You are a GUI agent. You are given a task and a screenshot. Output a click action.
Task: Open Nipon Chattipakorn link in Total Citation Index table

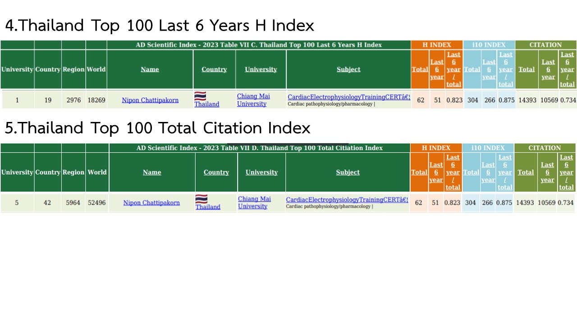tap(151, 203)
